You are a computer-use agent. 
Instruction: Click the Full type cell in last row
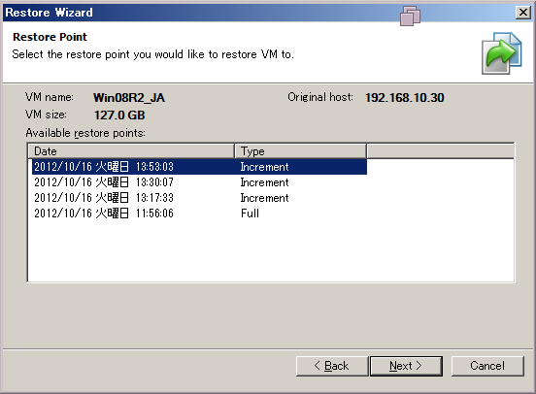(x=250, y=213)
